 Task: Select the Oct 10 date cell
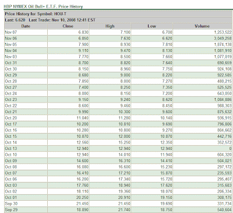pyautogui.click(x=26, y=155)
